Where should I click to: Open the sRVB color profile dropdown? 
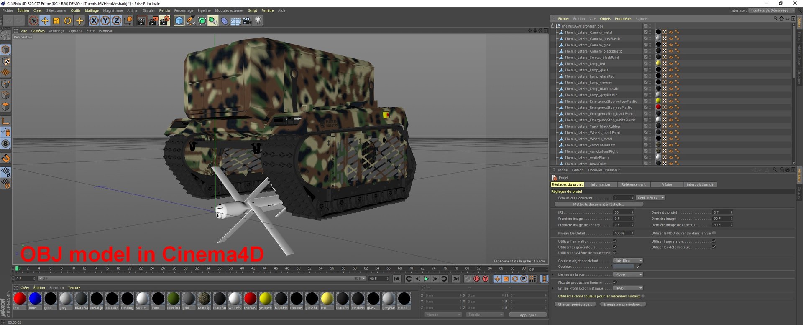pos(628,288)
